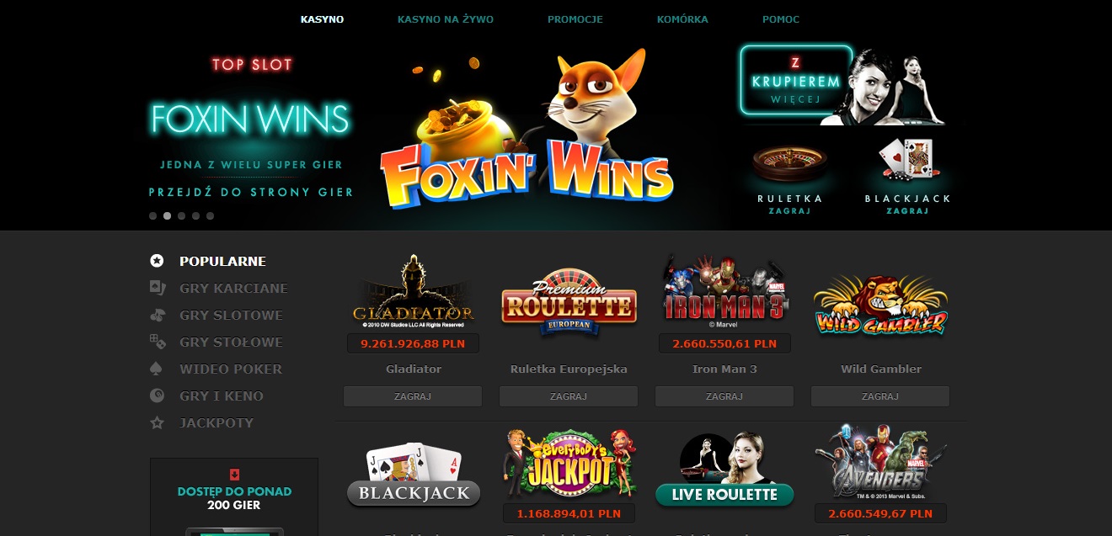This screenshot has width=1112, height=536.
Task: Click the dice icon beside Gry Stołowe
Action: (157, 342)
